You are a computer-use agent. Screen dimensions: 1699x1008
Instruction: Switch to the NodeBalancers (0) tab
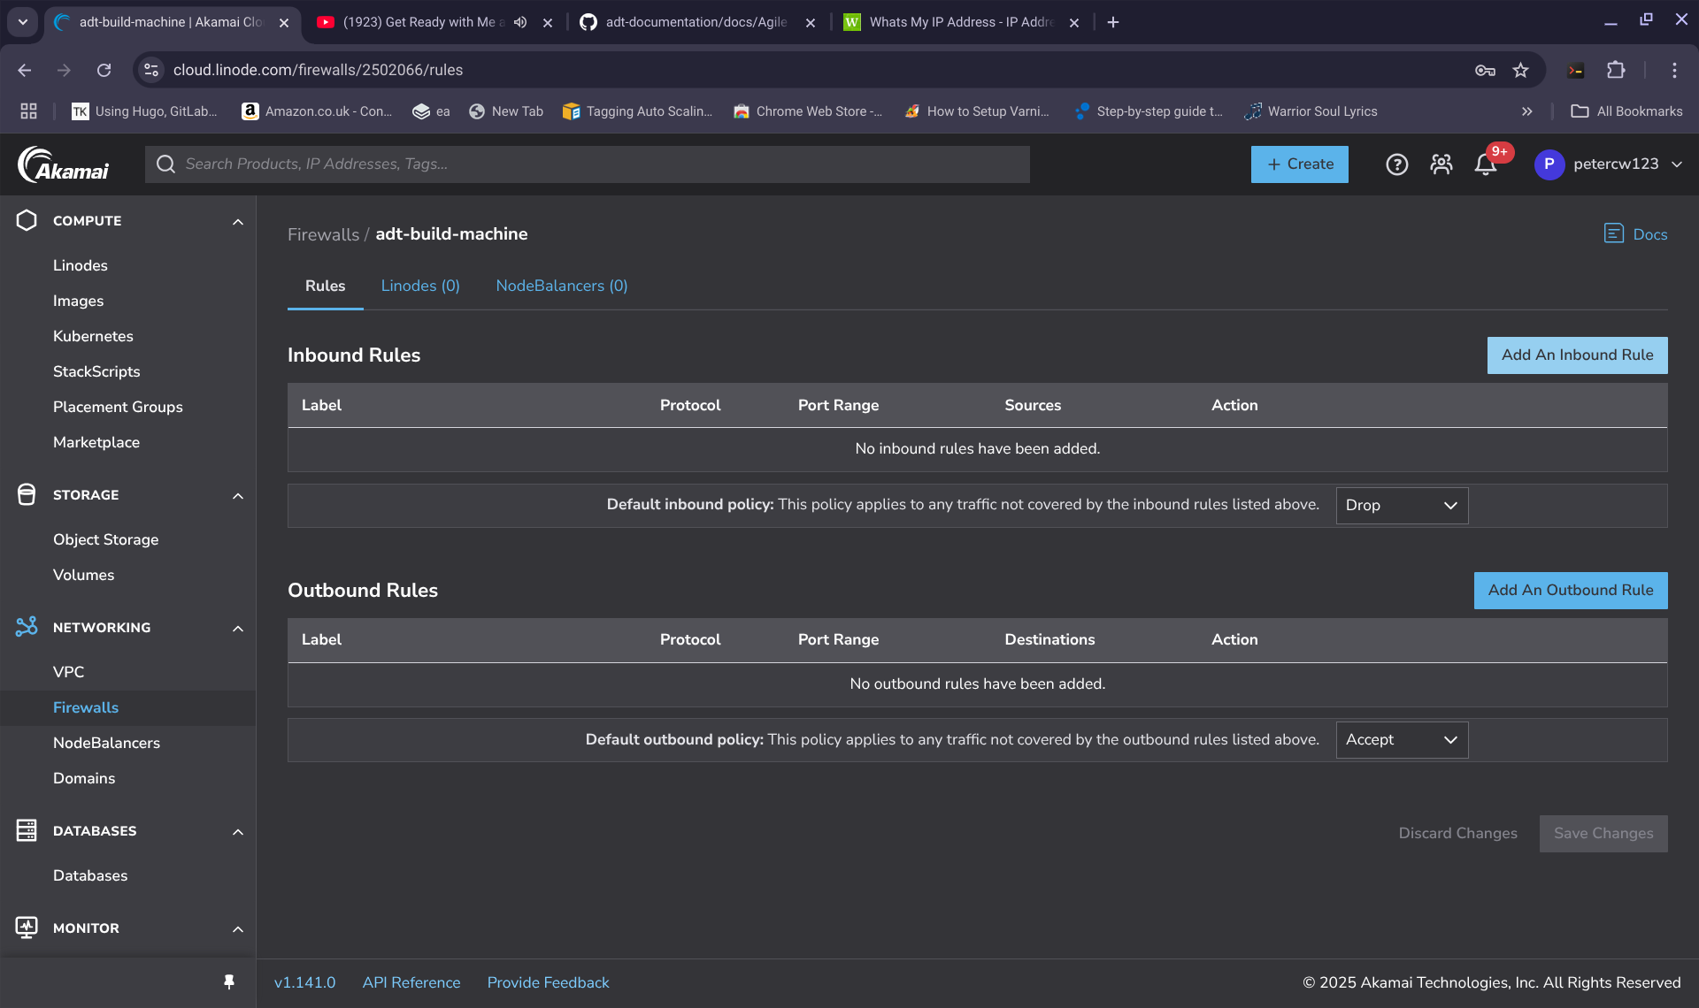(561, 286)
